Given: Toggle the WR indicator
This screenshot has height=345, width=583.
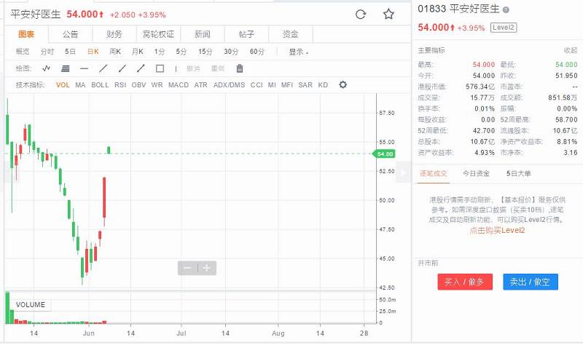Looking at the screenshot, I should (x=157, y=85).
